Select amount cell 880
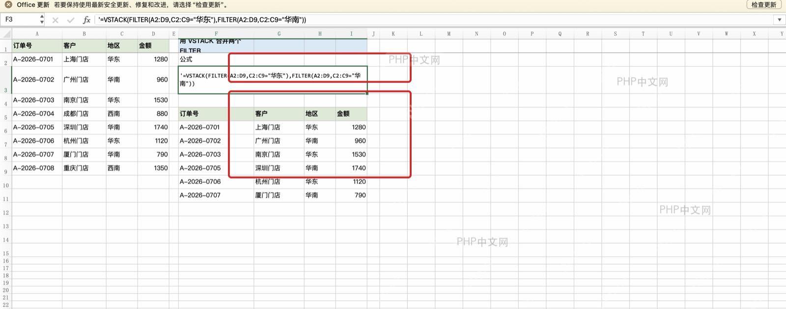This screenshot has width=786, height=309. (x=153, y=114)
